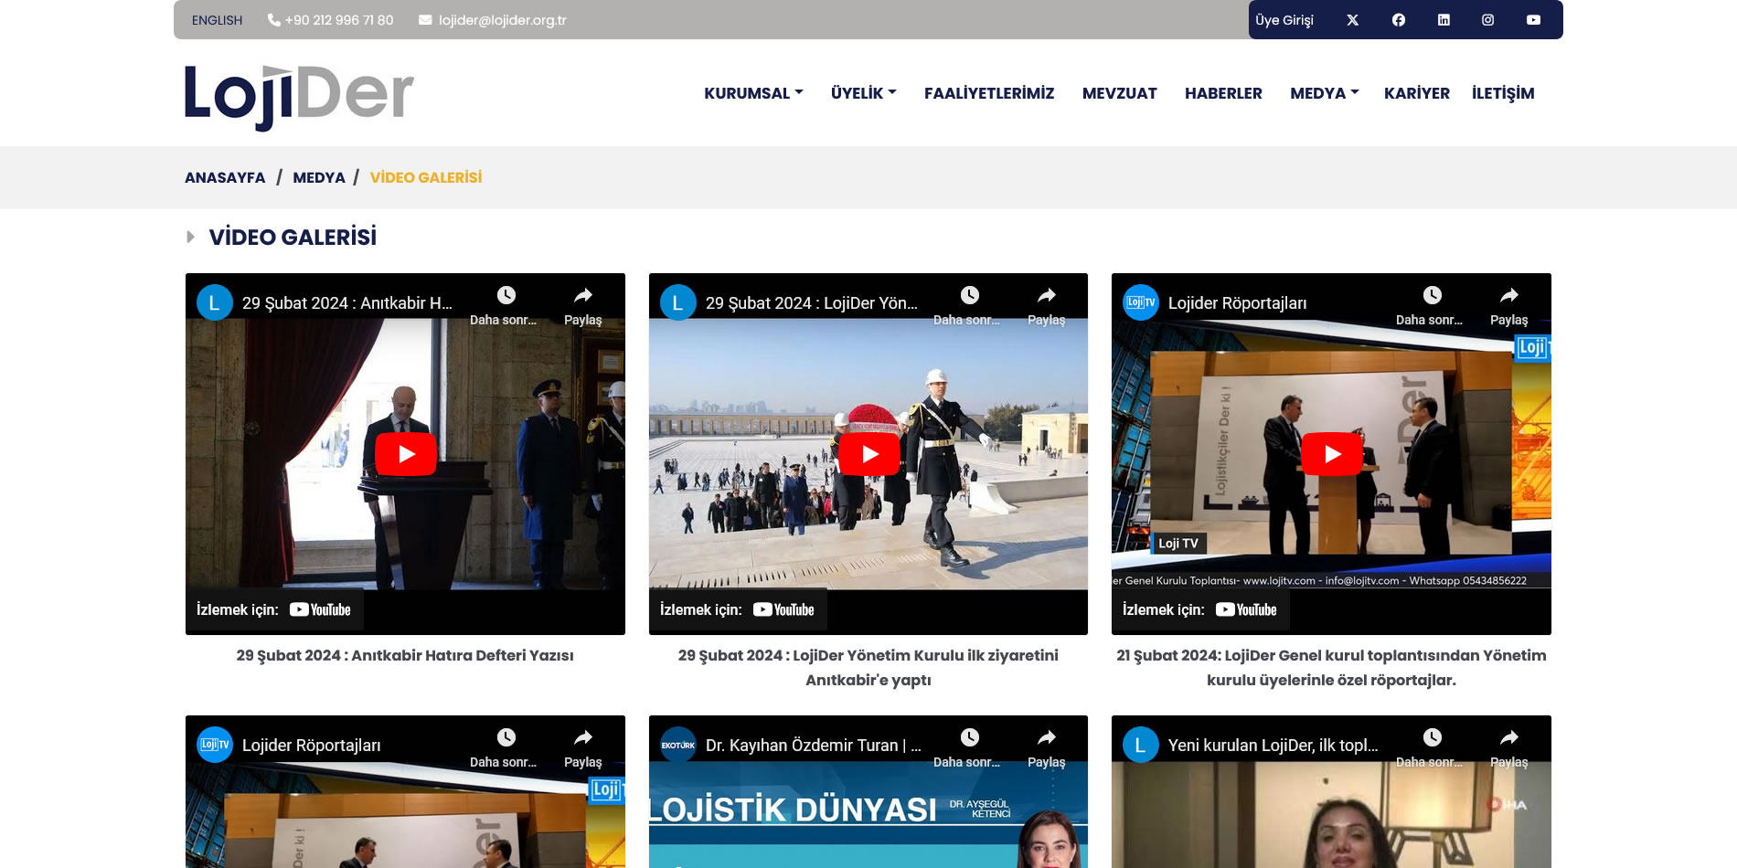Click Watch Later clock on second-row Lojider Röportajları video
The height and width of the screenshot is (868, 1737).
pyautogui.click(x=506, y=737)
